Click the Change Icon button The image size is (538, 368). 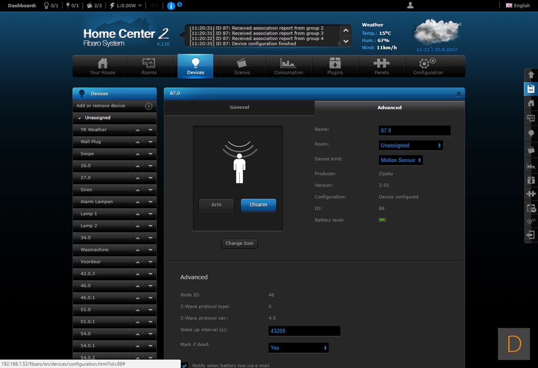click(x=239, y=243)
